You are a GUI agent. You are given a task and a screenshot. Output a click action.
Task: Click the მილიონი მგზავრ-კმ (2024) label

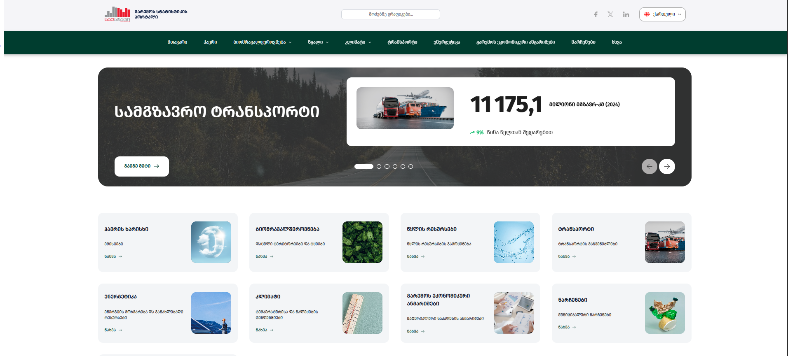click(x=584, y=105)
